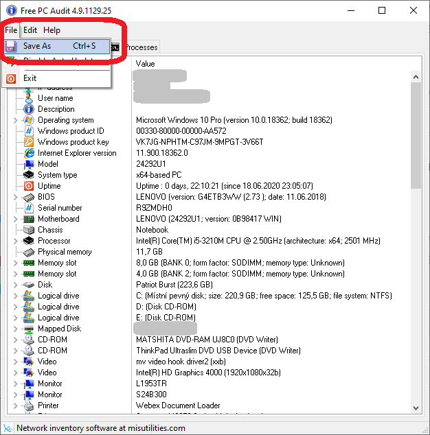Select the Monitor S24B300 row

click(x=151, y=395)
